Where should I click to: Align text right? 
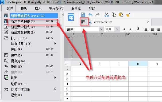pyautogui.click(x=158, y=29)
